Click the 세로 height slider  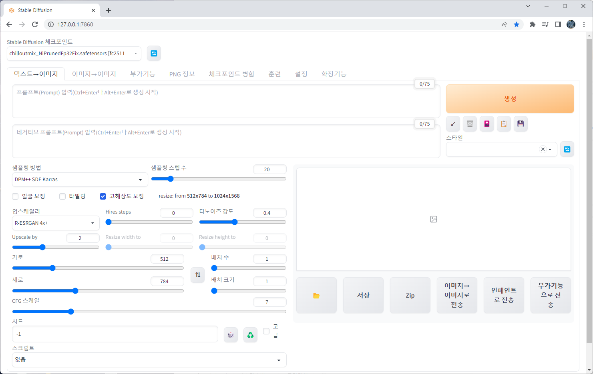pyautogui.click(x=98, y=291)
